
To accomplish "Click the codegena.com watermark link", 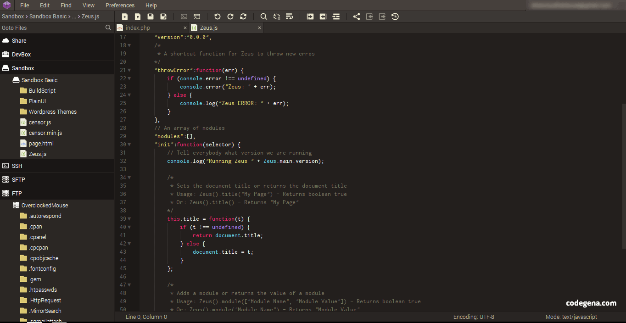I will click(591, 303).
